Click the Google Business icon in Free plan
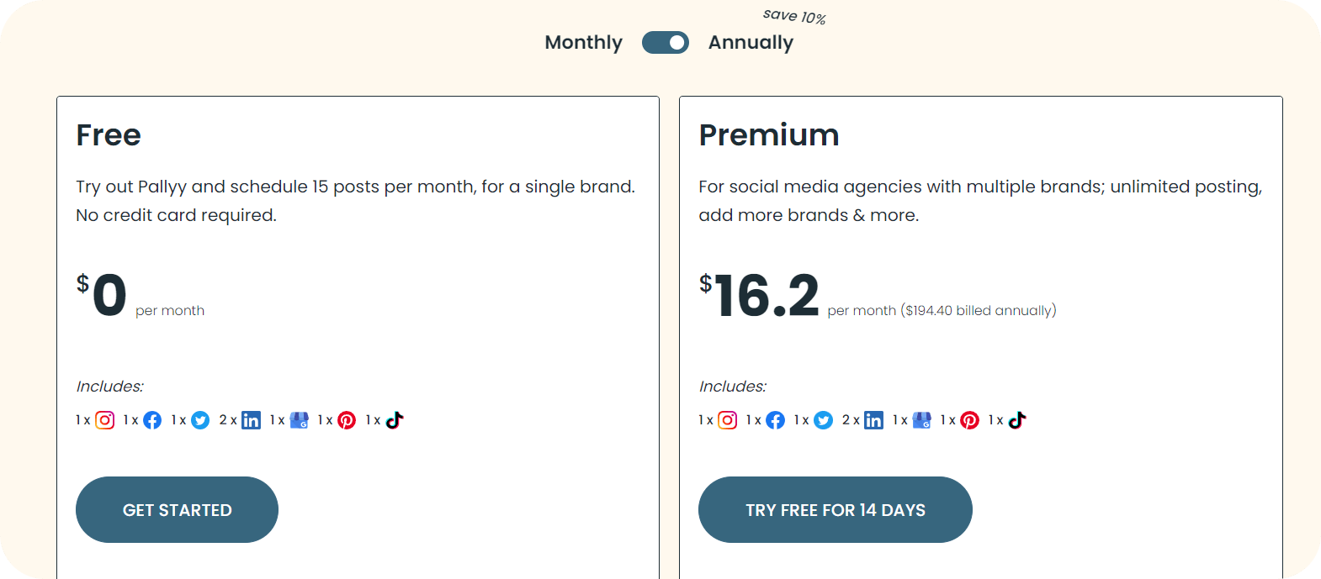The height and width of the screenshot is (579, 1321). coord(300,420)
